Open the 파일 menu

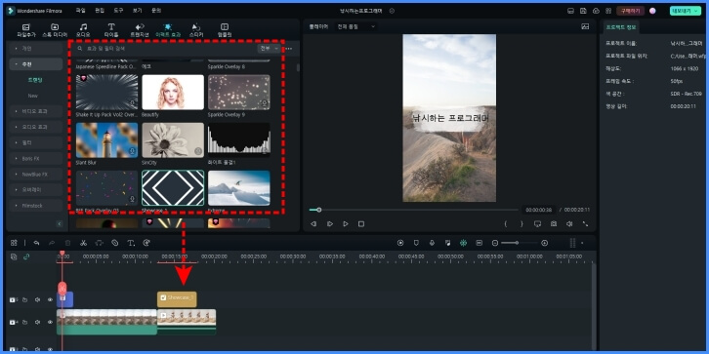(80, 11)
